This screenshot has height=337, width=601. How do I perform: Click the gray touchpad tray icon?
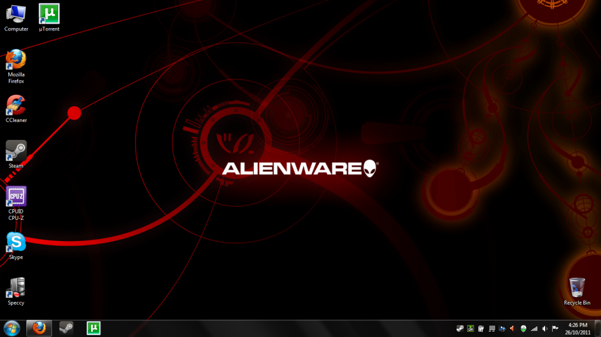pyautogui.click(x=492, y=329)
